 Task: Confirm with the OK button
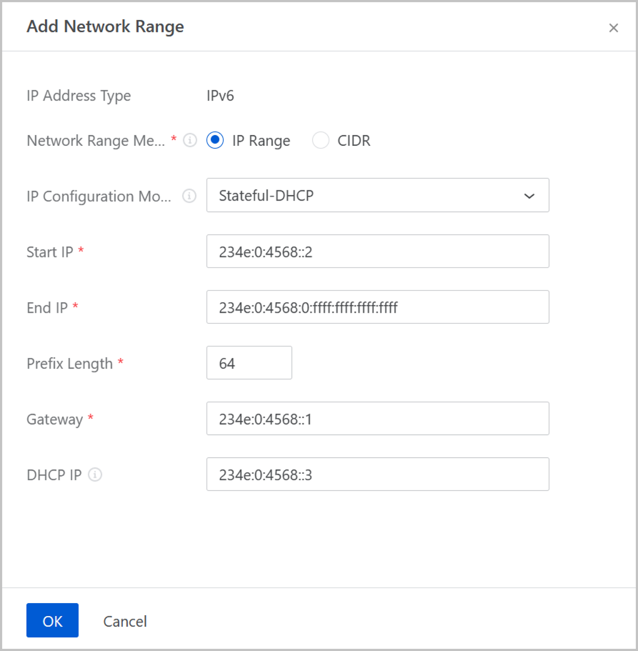[53, 620]
